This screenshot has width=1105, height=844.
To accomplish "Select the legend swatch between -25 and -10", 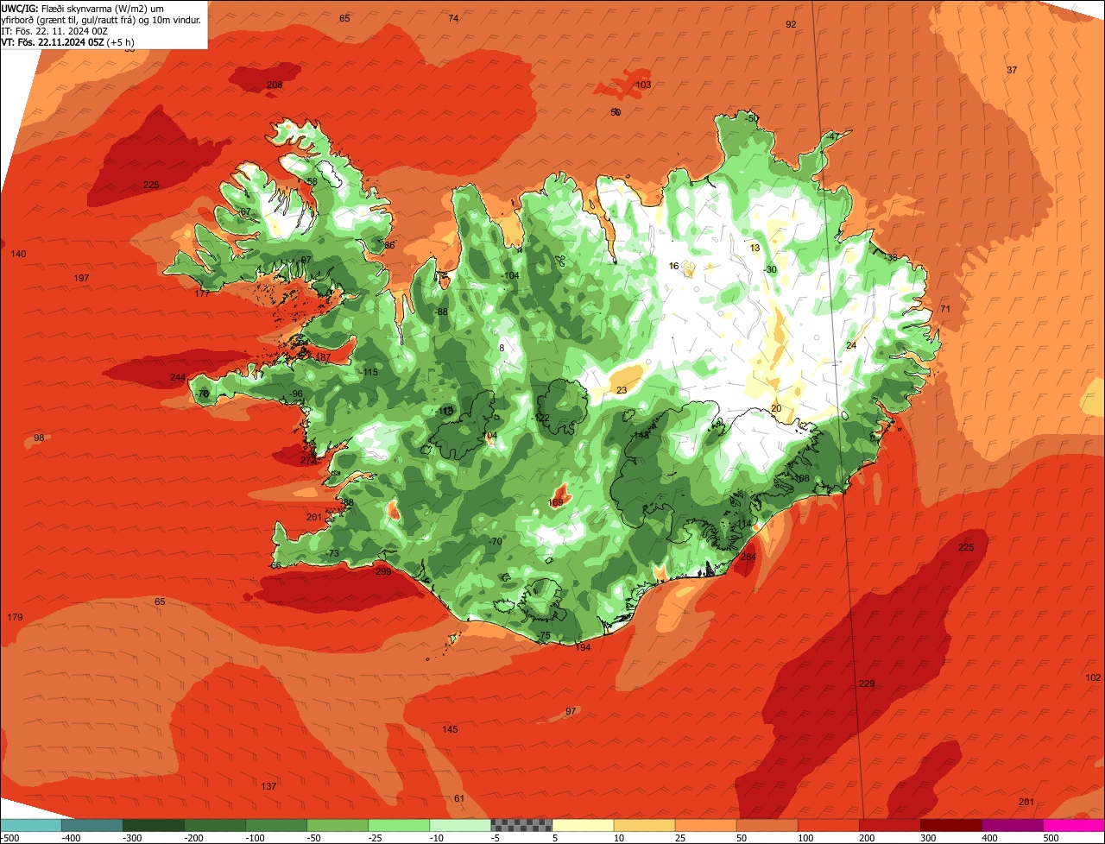I will (x=399, y=825).
